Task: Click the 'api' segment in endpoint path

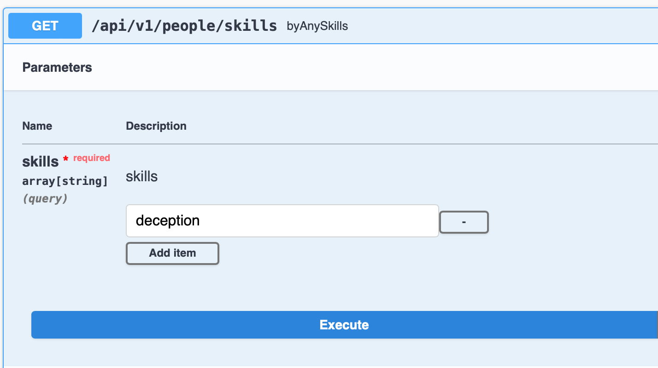Action: [x=109, y=26]
